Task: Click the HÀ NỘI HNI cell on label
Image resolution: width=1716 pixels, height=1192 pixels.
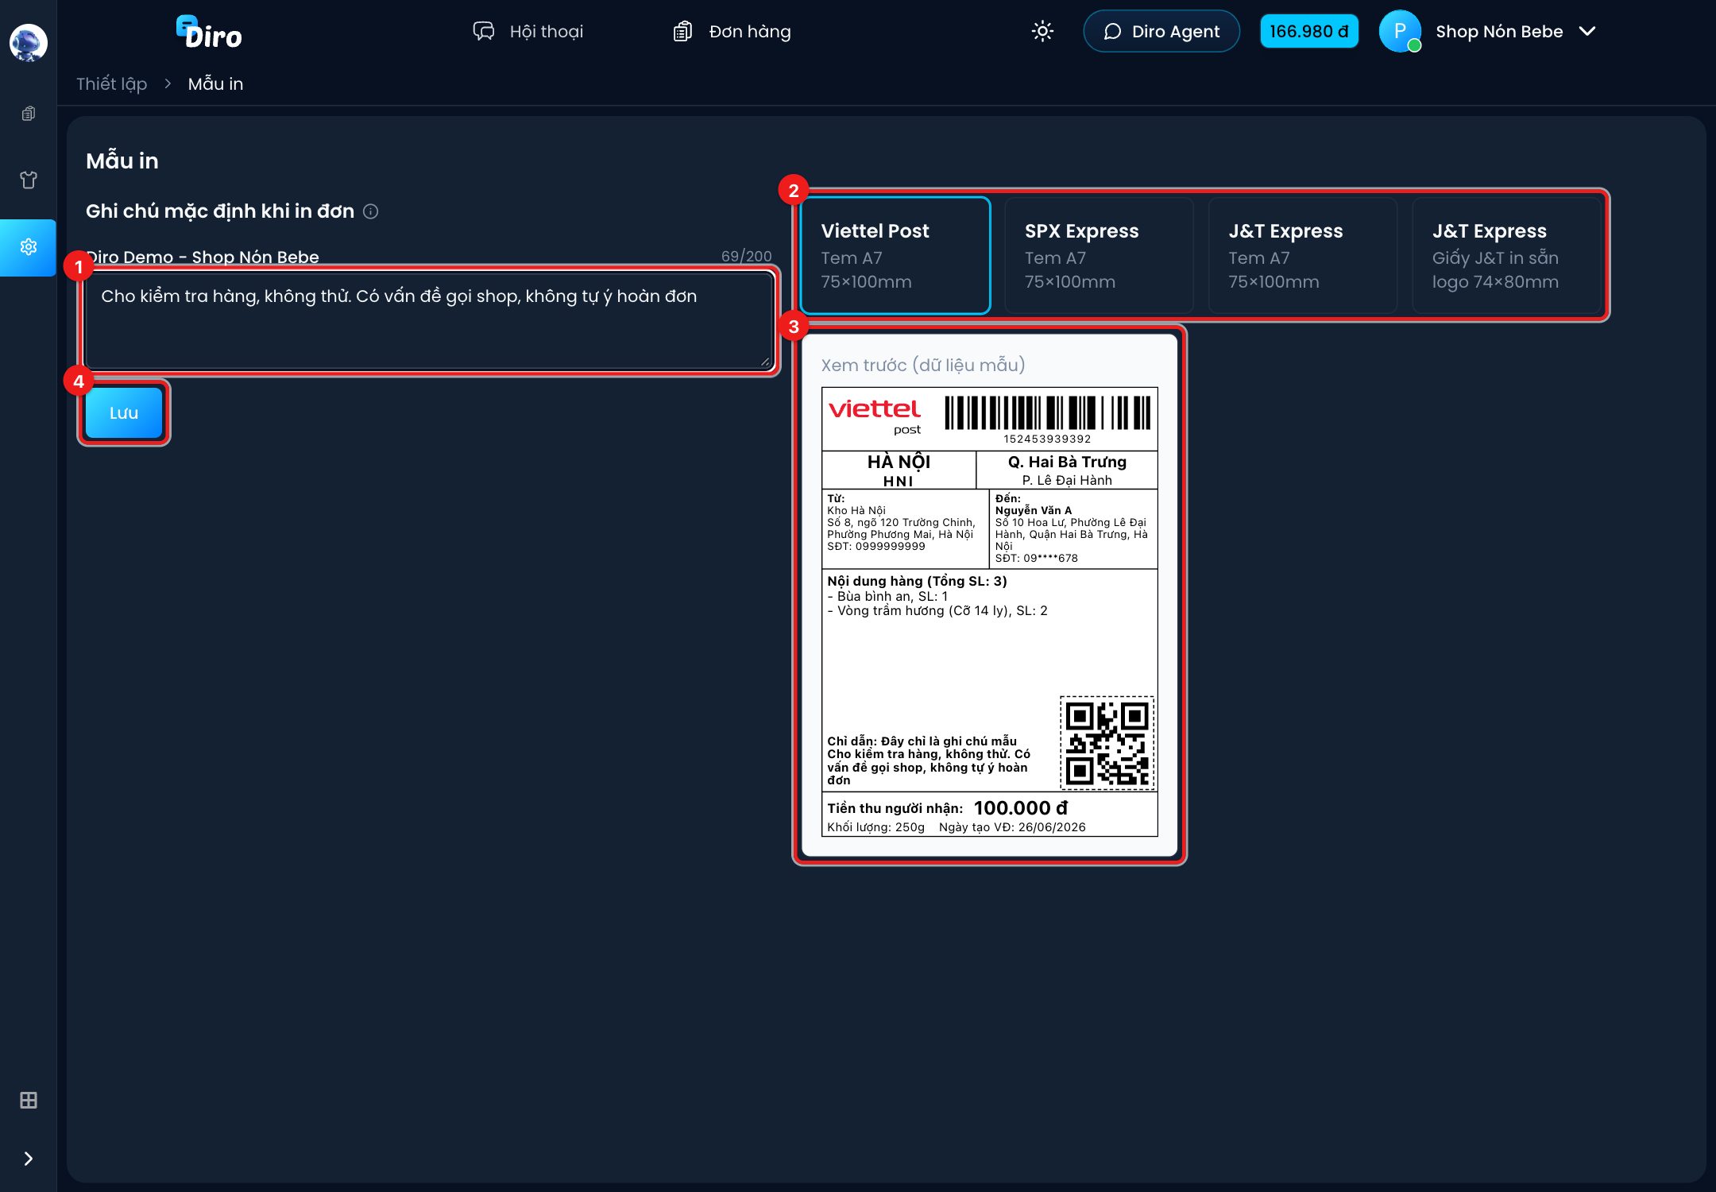Action: 899,470
